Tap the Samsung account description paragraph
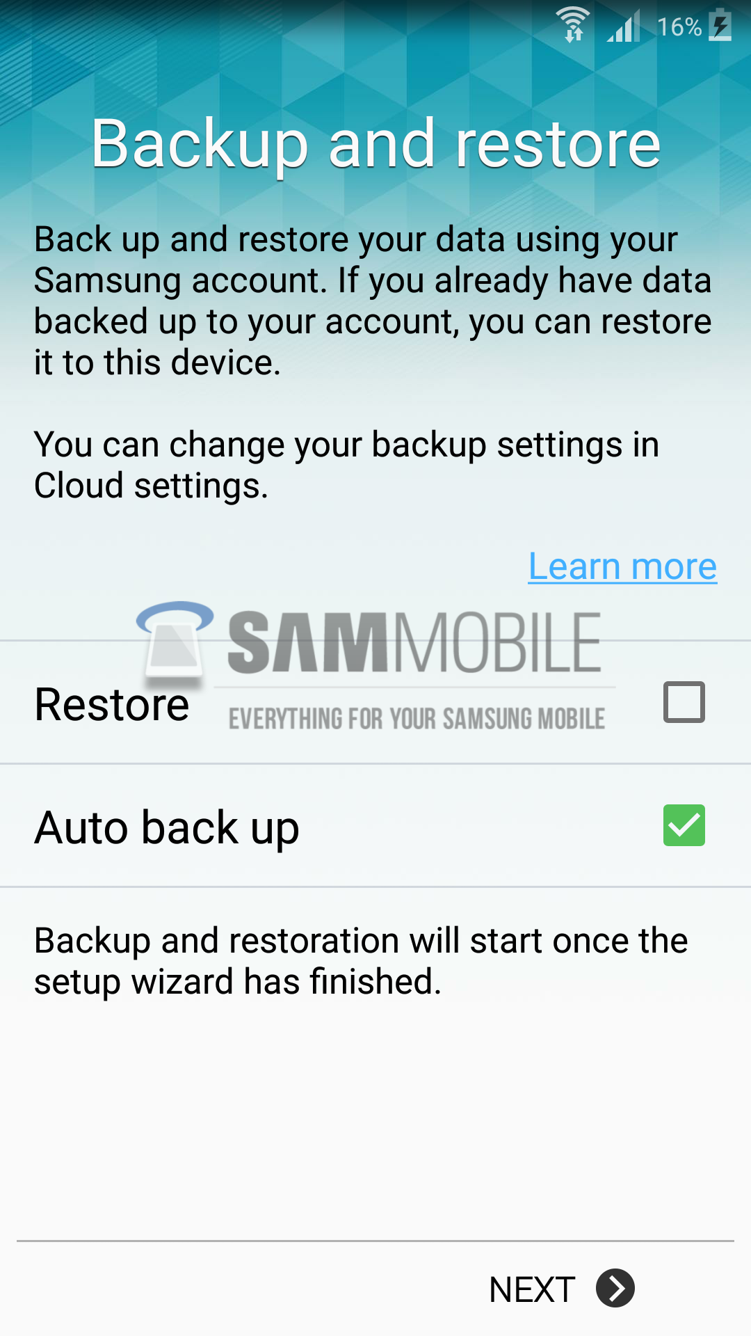 (373, 301)
